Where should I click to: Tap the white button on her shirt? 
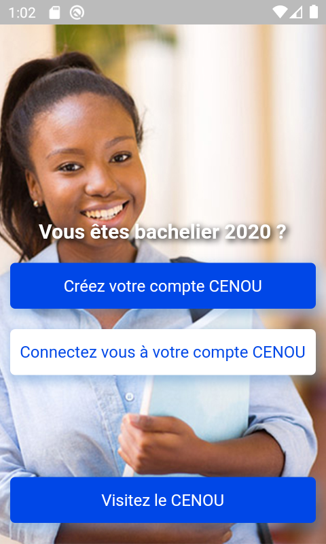click(x=129, y=396)
